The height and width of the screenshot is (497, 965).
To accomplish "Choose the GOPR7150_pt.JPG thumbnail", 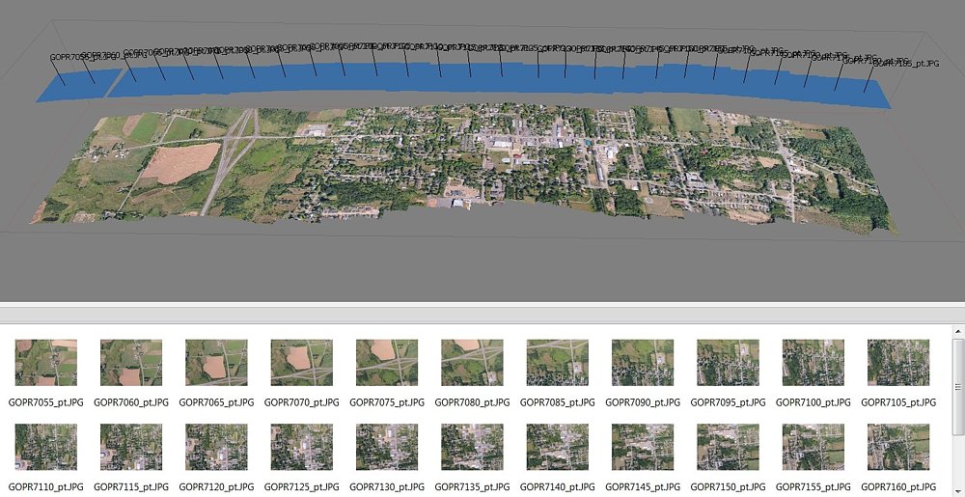I will [728, 448].
